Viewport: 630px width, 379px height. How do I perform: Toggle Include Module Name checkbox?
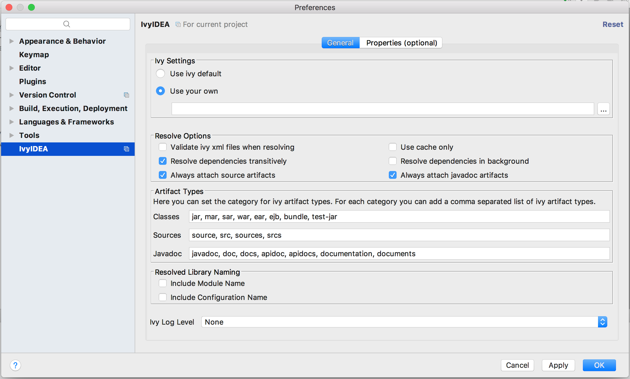tap(162, 283)
